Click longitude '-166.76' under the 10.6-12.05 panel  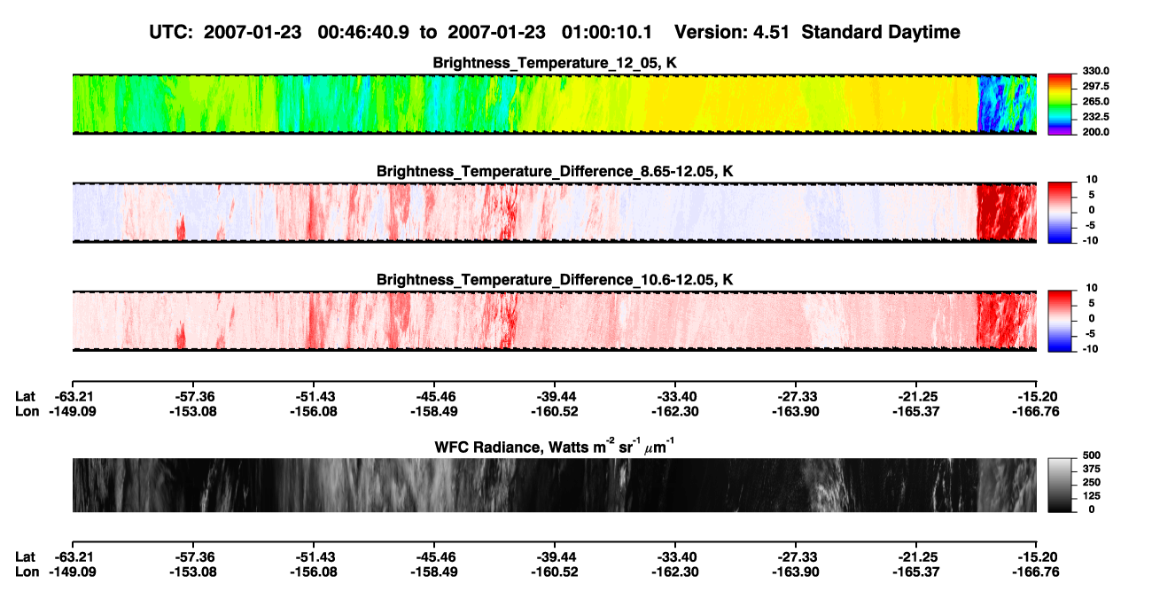[x=1036, y=411]
